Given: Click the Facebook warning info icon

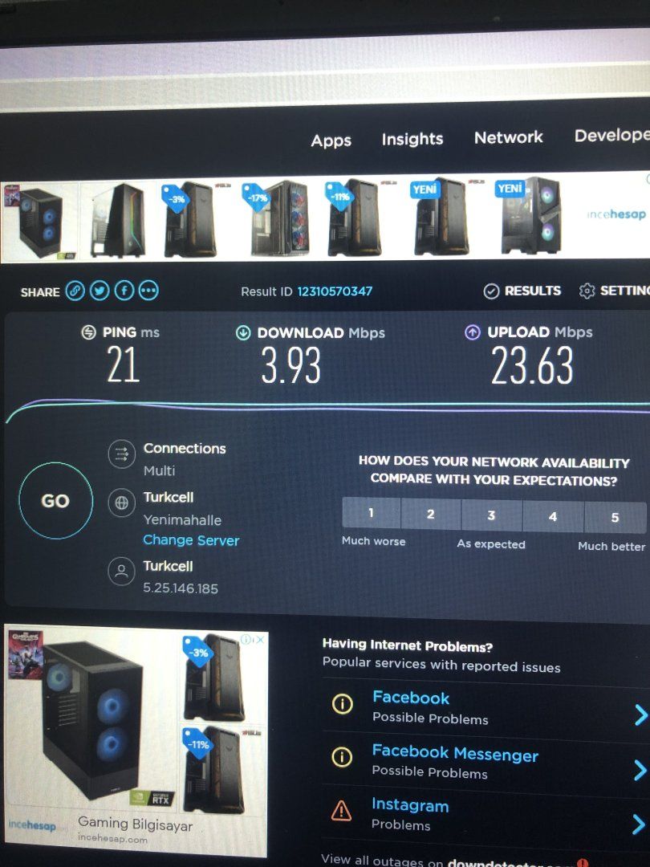Looking at the screenshot, I should [342, 704].
